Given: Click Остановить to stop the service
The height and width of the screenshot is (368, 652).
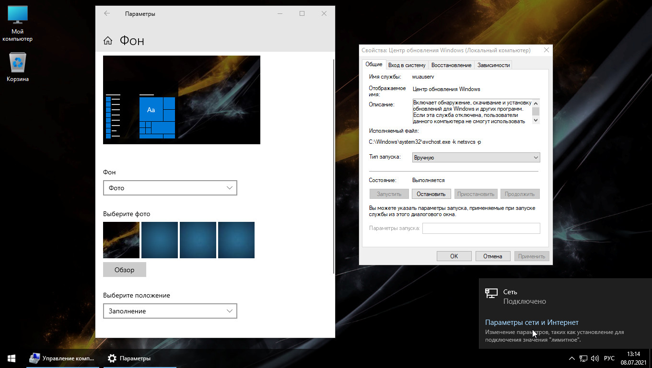Looking at the screenshot, I should point(431,194).
